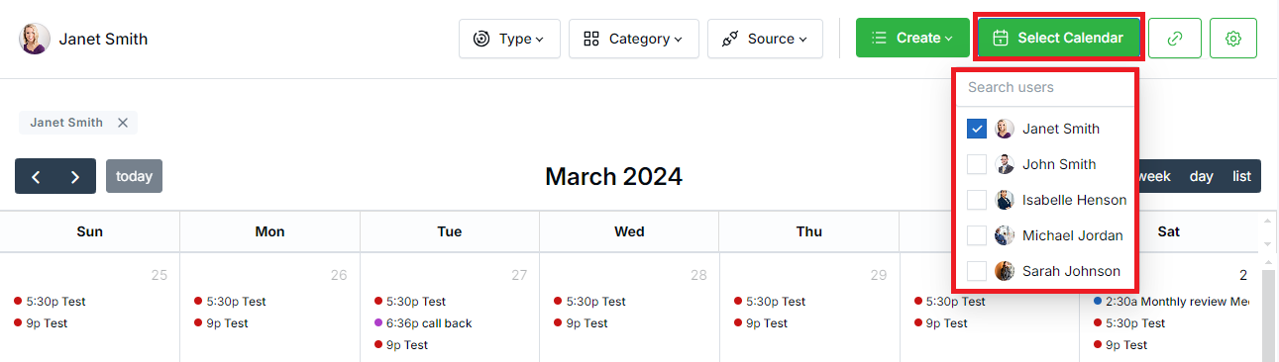This screenshot has height=362, width=1279.
Task: Check the Isabelle Henson checkbox
Action: 977,200
